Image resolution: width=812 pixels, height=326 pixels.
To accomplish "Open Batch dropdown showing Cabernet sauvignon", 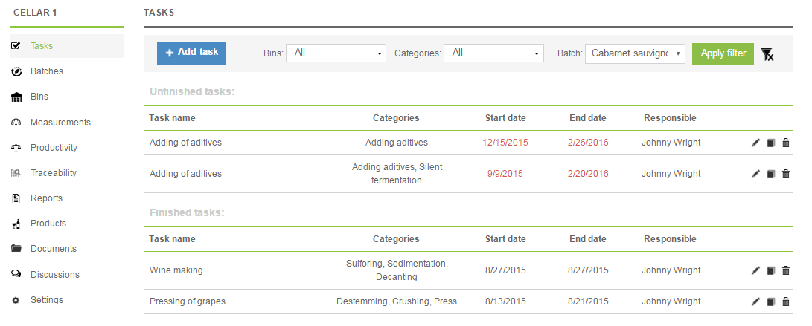I will 635,53.
